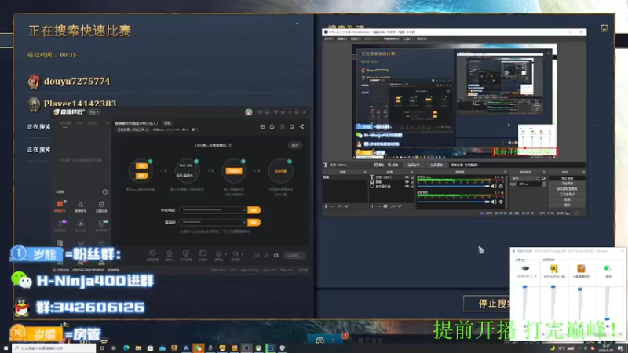Image resolution: width=628 pixels, height=353 pixels.
Task: Hide the 显示器采集 source in OBS
Action: coord(407,187)
